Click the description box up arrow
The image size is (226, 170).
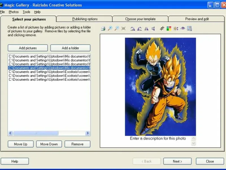pyautogui.click(x=194, y=138)
